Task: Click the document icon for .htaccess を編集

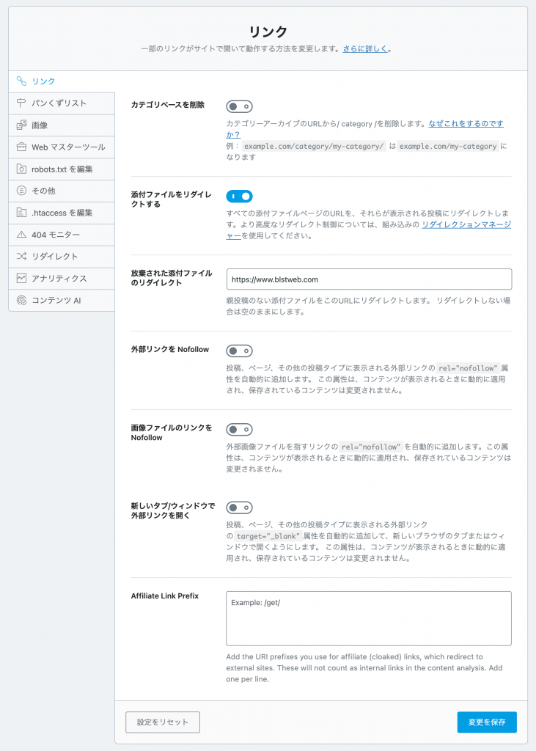Action: click(x=21, y=212)
